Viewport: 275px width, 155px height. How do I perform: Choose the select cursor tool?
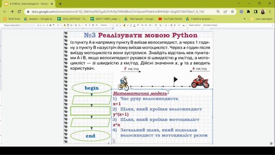tap(64, 25)
